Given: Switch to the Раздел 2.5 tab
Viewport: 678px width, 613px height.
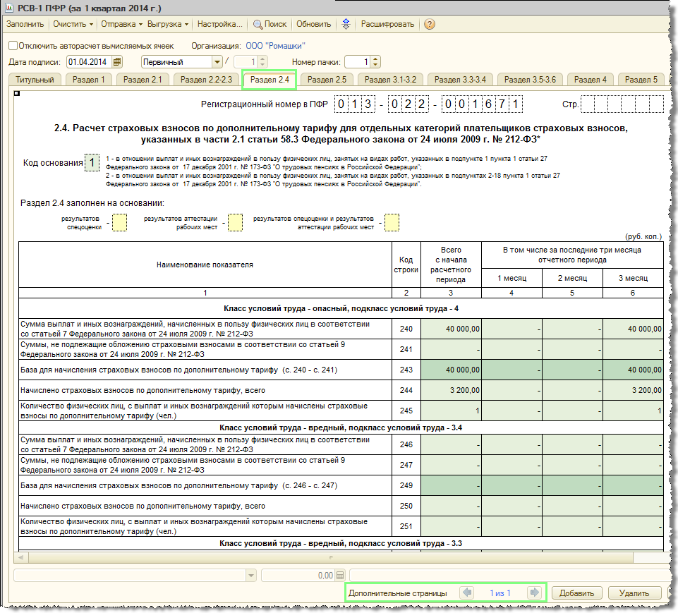Looking at the screenshot, I should (x=326, y=80).
